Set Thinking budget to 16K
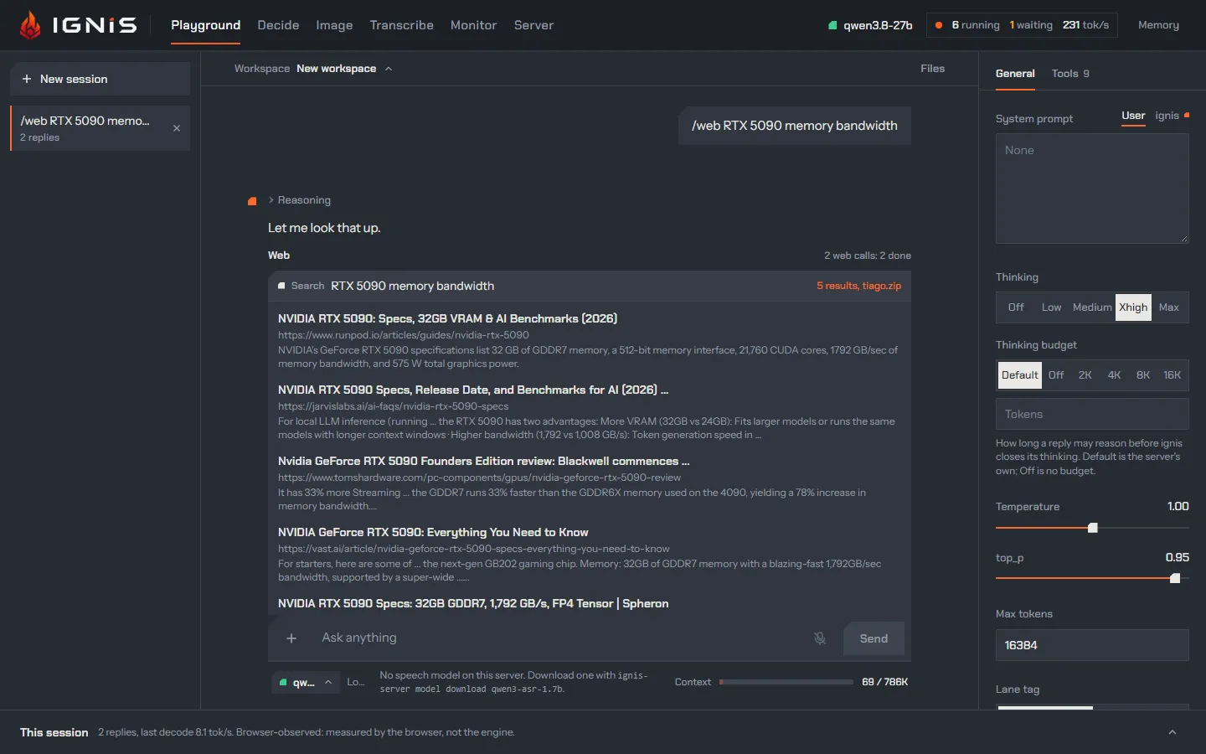 [1172, 375]
